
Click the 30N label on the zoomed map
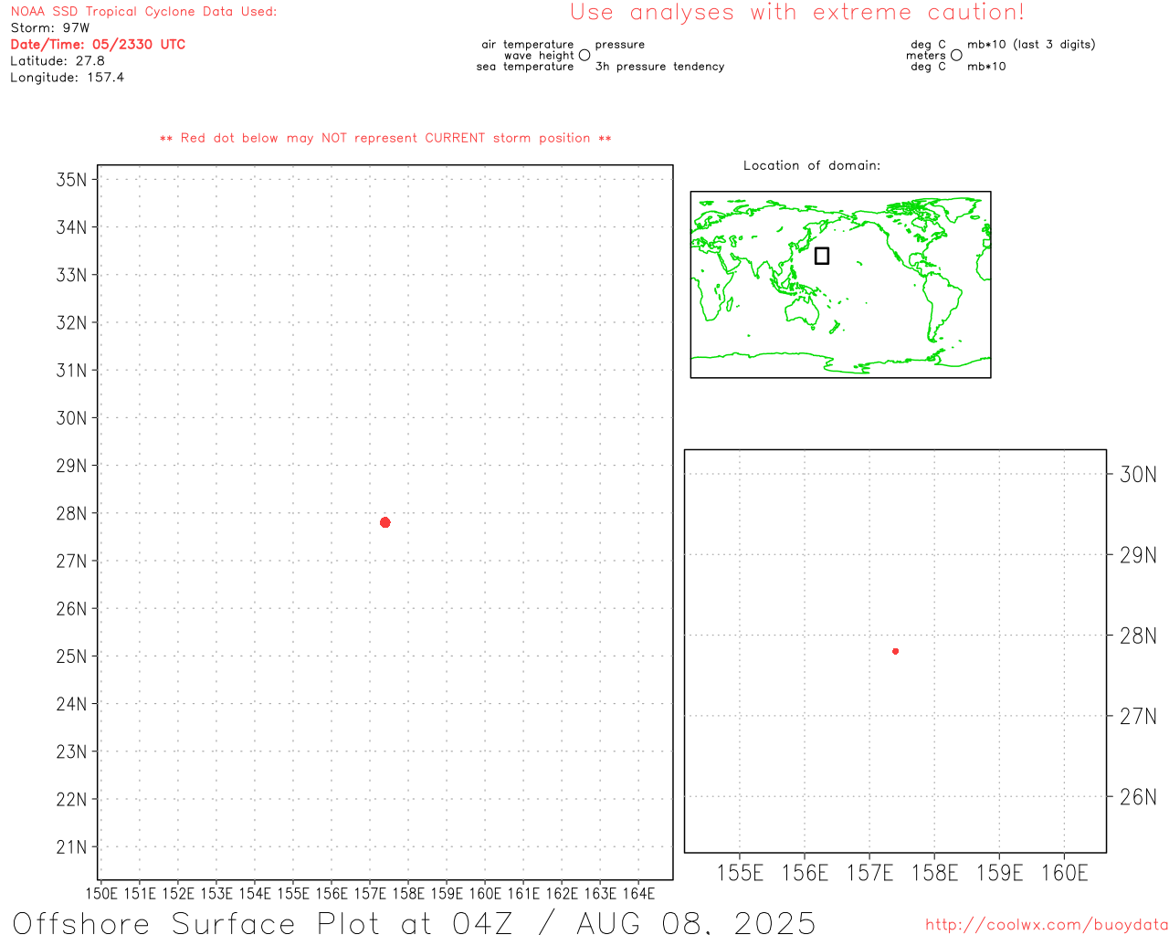1138,474
